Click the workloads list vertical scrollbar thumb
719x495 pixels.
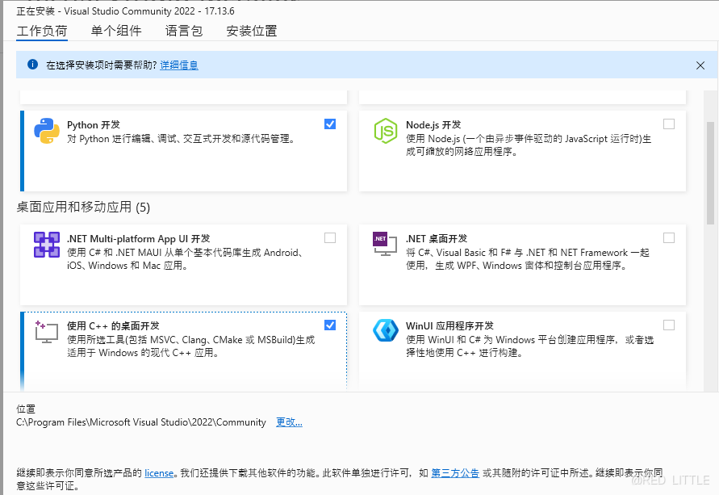point(710,173)
